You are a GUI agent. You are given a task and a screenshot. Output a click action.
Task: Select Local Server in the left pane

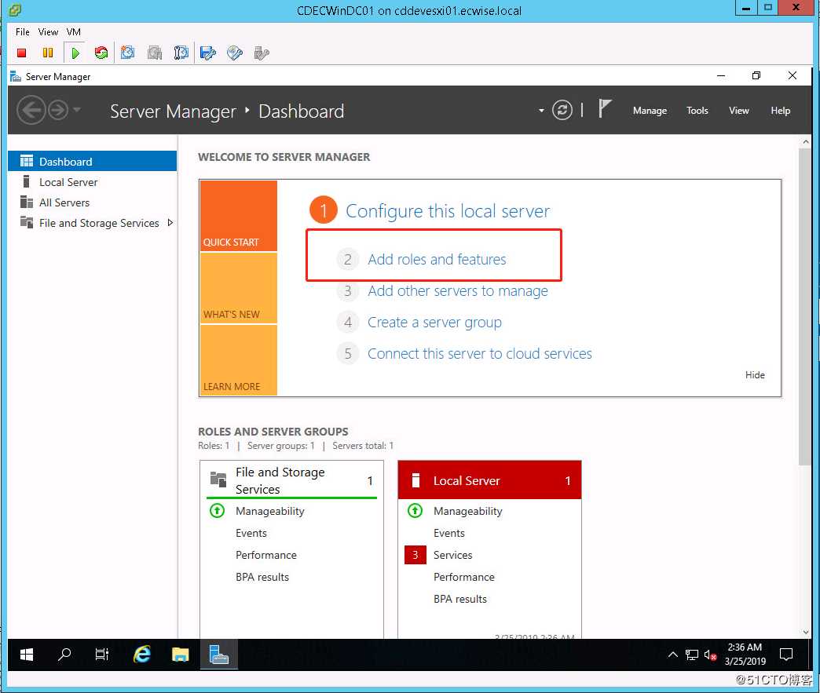coord(92,182)
